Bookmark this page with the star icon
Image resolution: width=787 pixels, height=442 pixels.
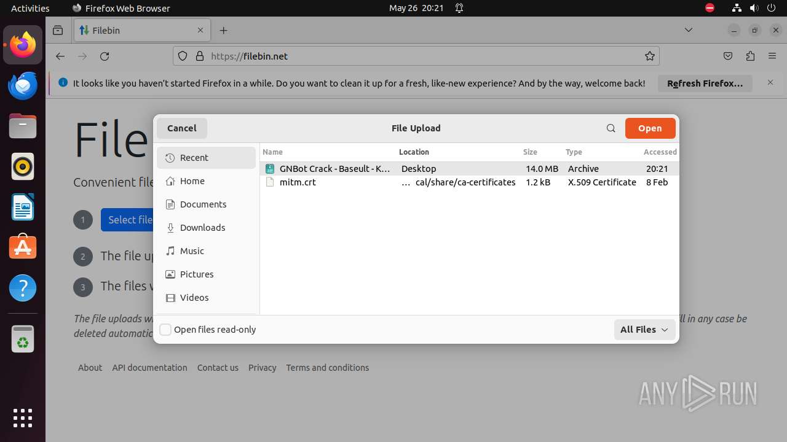[650, 56]
